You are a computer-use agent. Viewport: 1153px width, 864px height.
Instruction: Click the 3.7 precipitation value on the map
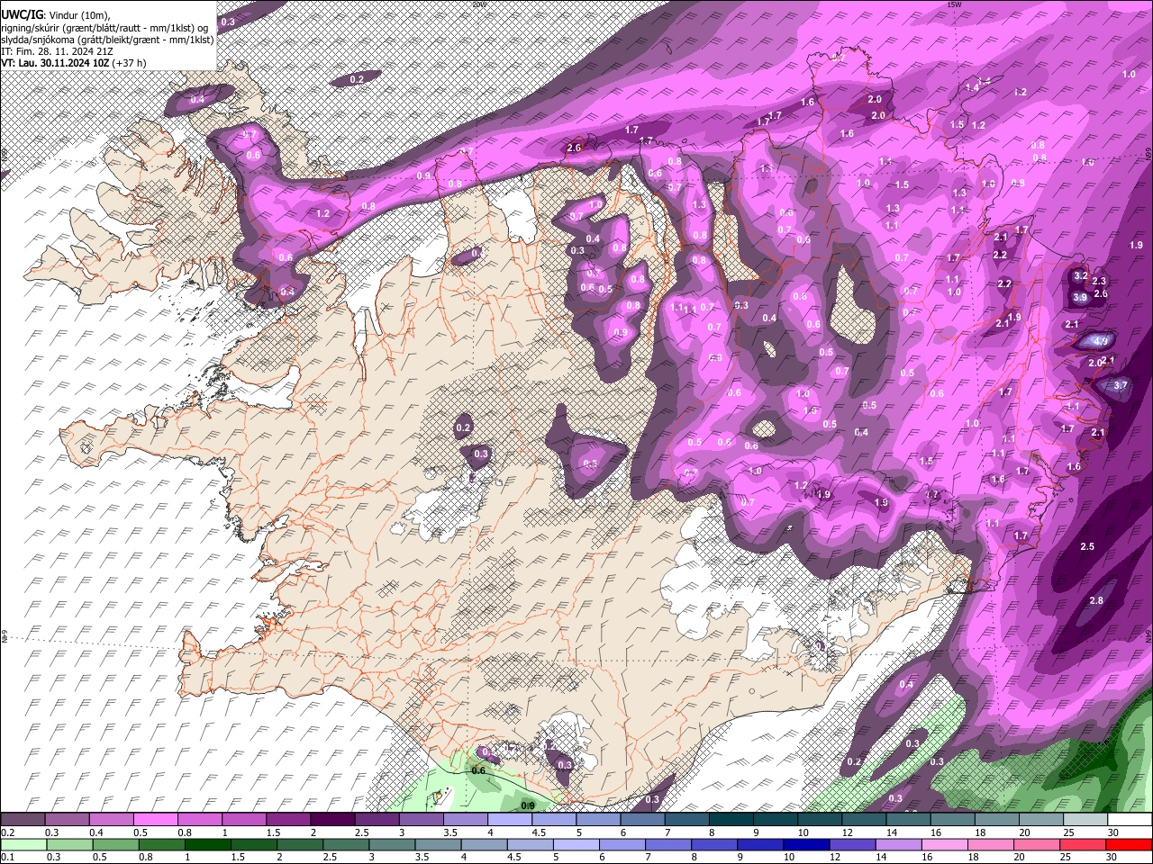[x=1121, y=385]
